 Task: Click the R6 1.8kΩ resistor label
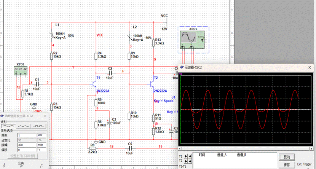(x=102, y=123)
